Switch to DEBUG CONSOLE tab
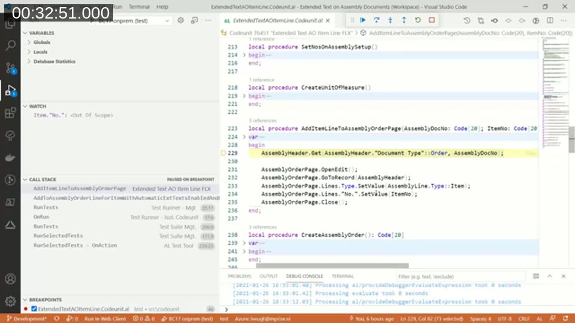 tap(304, 276)
